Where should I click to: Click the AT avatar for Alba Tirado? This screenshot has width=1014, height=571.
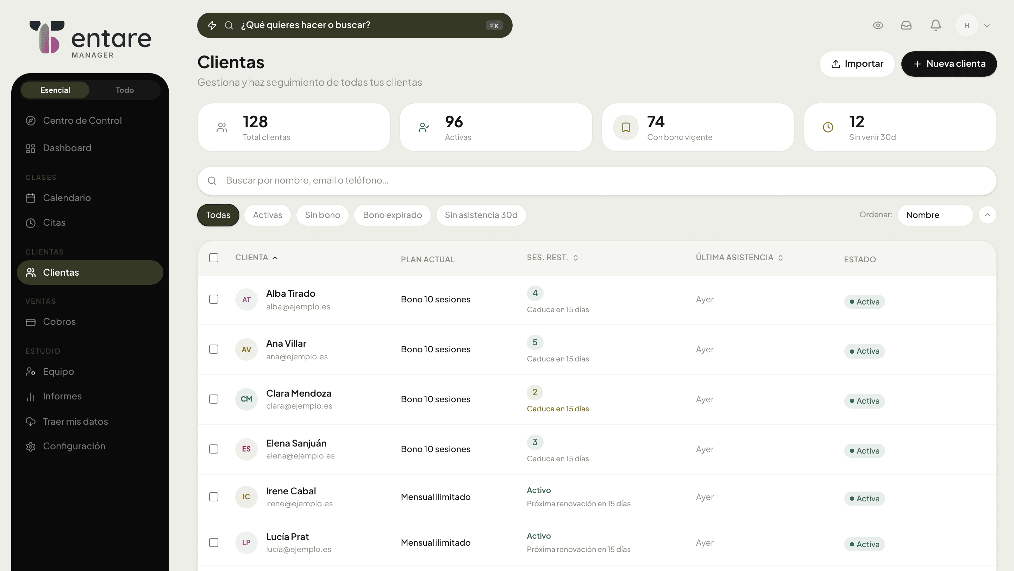pos(246,300)
